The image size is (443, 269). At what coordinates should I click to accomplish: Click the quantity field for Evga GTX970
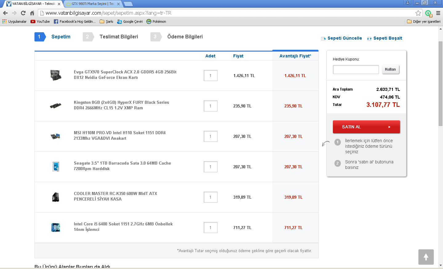pos(210,76)
